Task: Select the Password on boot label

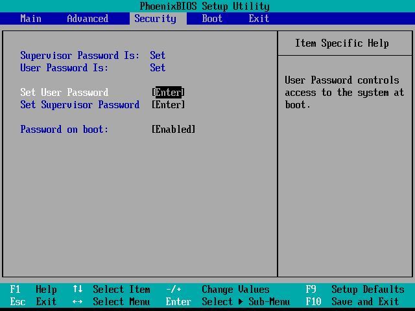Action: 64,130
